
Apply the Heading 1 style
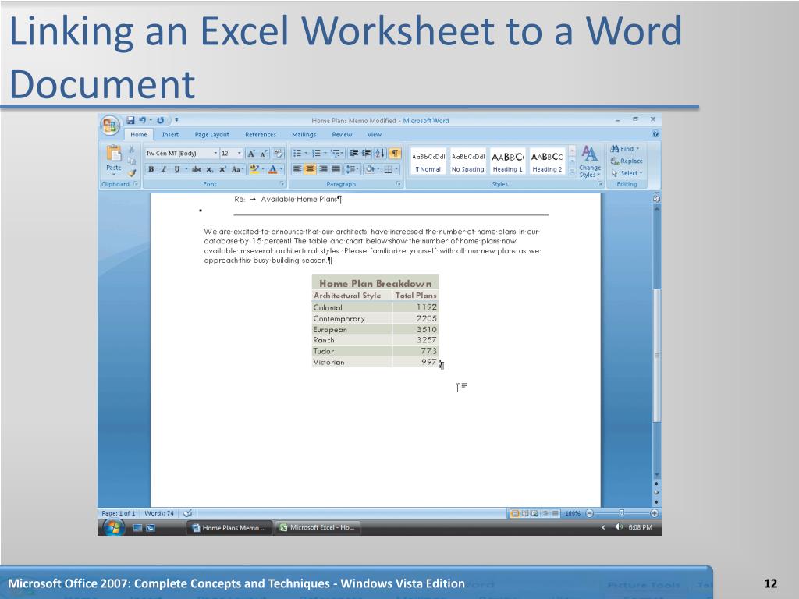[507, 161]
